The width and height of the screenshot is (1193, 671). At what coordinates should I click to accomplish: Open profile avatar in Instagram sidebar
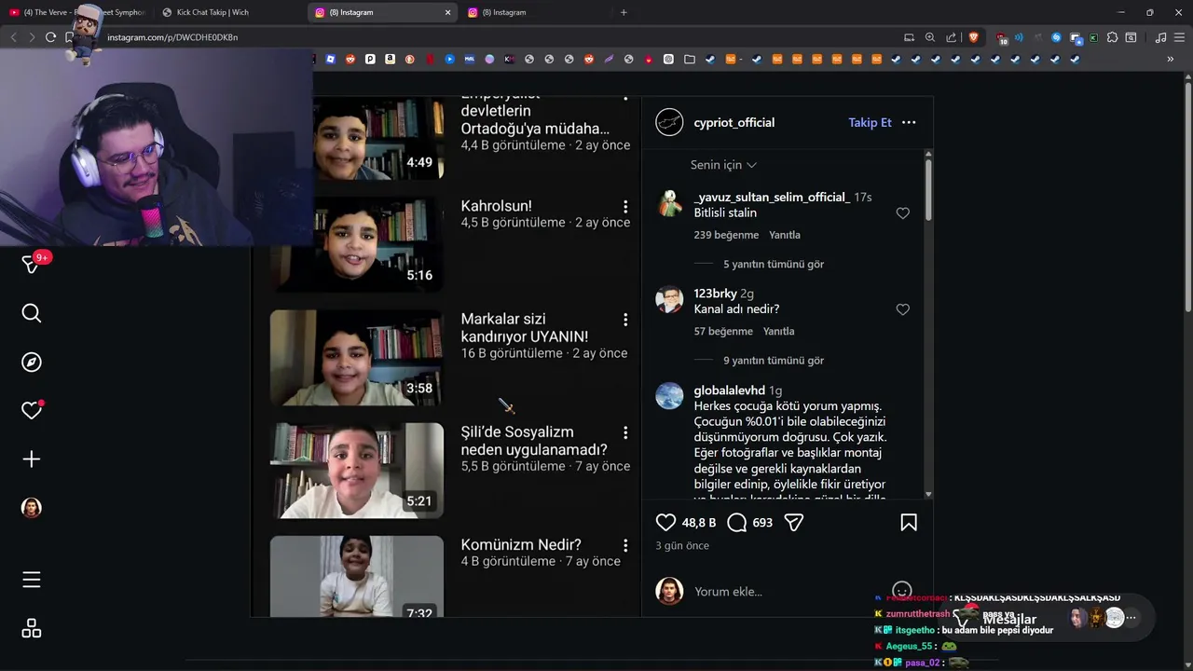[31, 508]
